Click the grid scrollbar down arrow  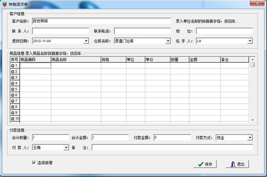click(253, 120)
